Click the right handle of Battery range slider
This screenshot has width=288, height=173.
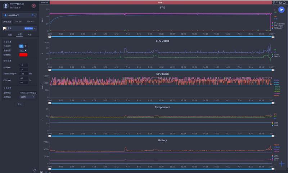click(x=273, y=169)
